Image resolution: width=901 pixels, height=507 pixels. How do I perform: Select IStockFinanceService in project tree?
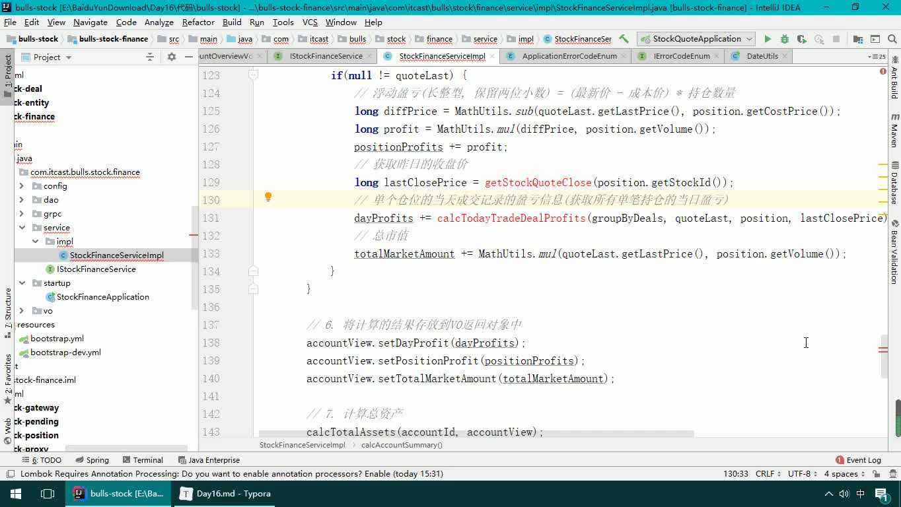click(x=90, y=269)
